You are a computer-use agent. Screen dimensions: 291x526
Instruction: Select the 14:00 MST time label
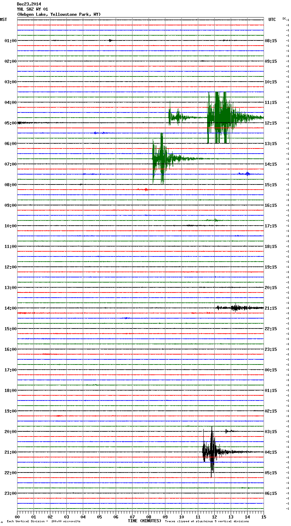tap(11, 308)
